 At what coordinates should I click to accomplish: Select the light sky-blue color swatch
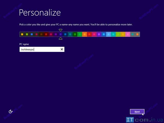[109, 34]
